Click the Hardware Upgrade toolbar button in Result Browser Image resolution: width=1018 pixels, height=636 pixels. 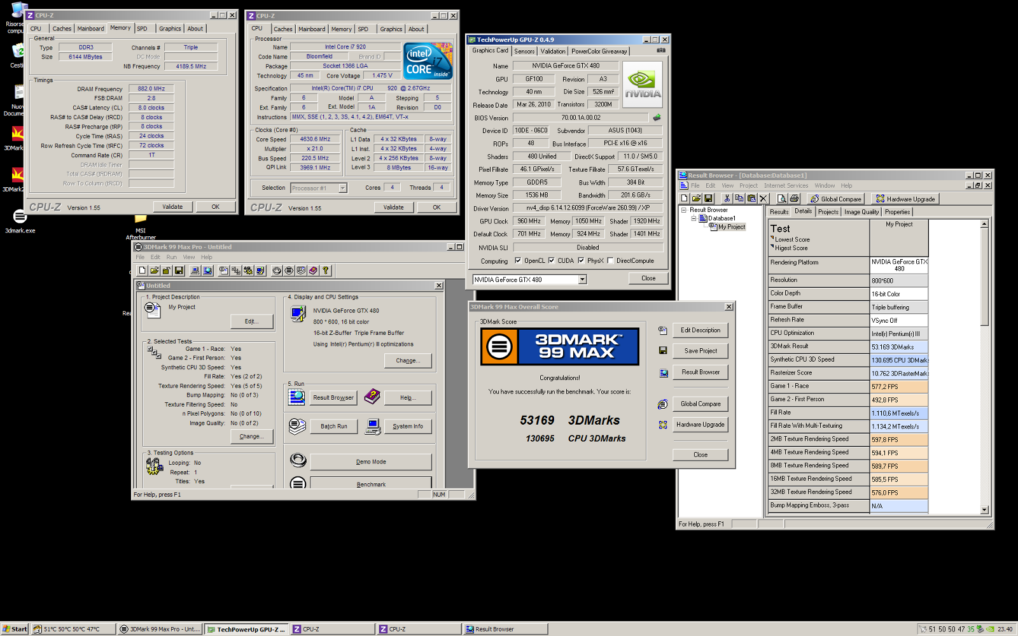(905, 199)
